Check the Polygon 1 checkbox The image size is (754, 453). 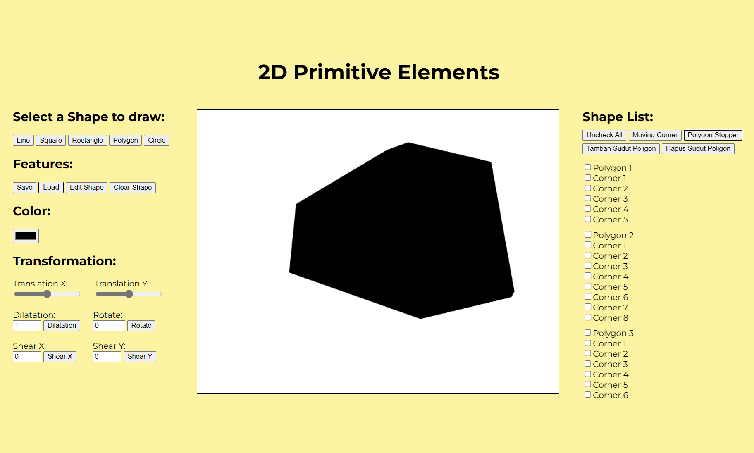[x=587, y=167]
